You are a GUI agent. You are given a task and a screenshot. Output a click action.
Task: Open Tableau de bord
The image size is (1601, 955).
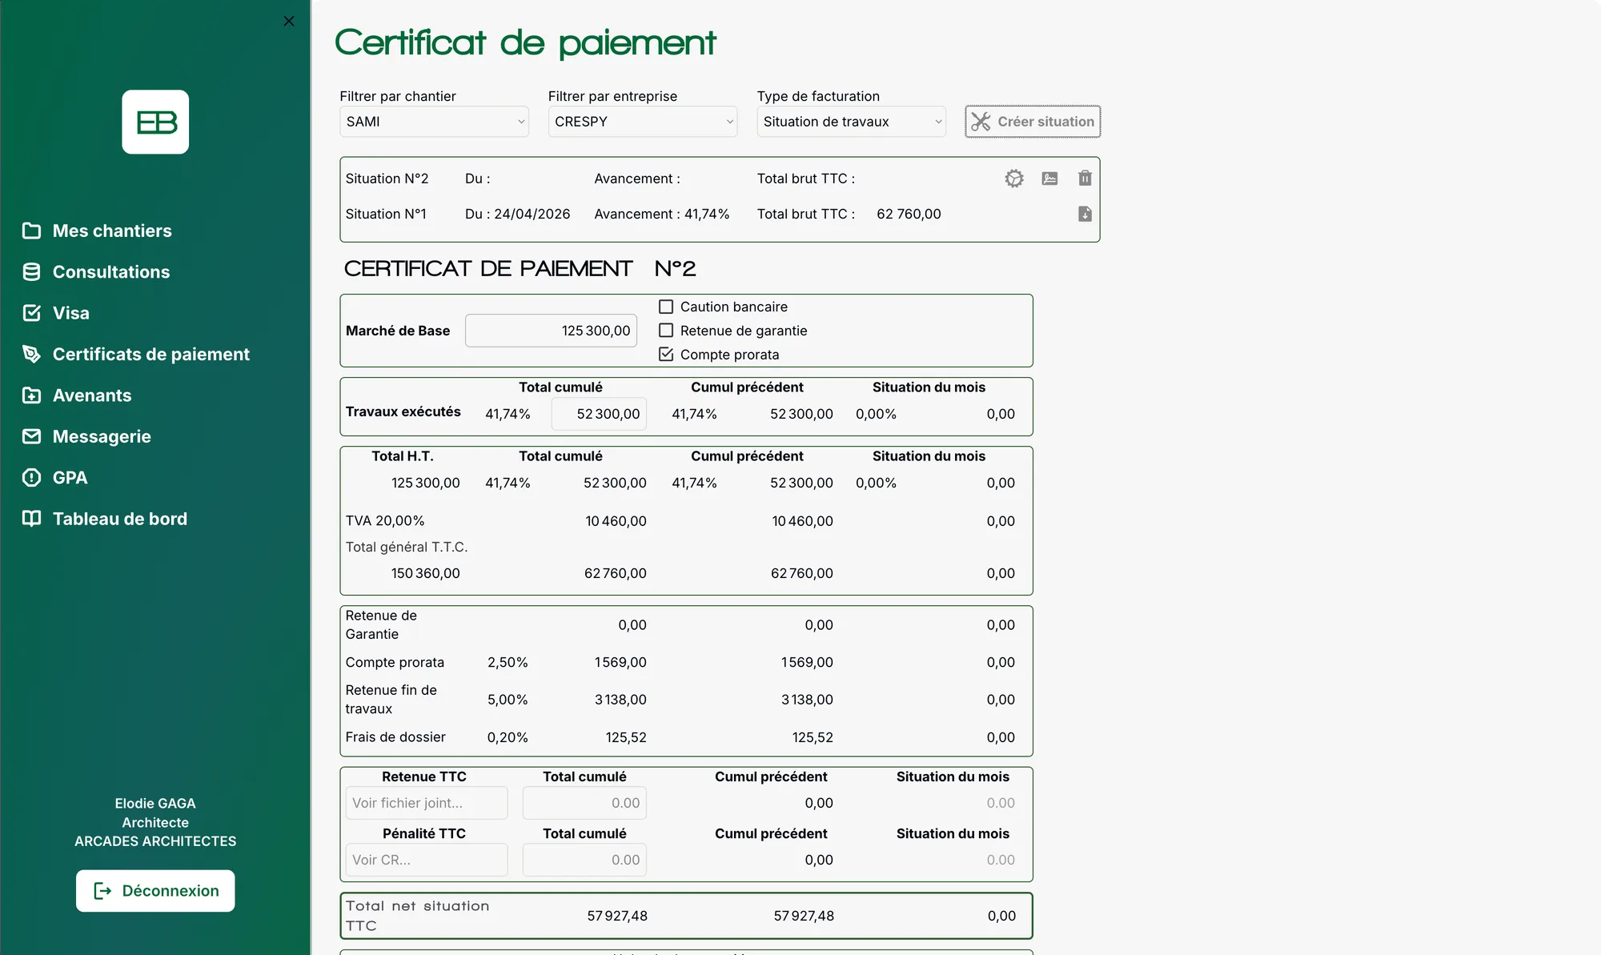(120, 519)
